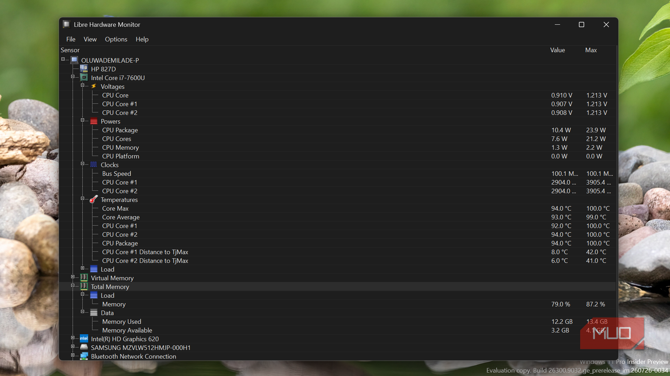Click the gray Data icon
This screenshot has height=376, width=670.
94,313
